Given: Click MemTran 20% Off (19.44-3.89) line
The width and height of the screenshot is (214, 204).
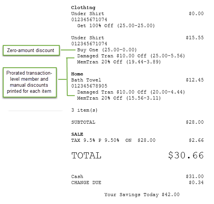Looking at the screenshot, I should click(119, 62).
